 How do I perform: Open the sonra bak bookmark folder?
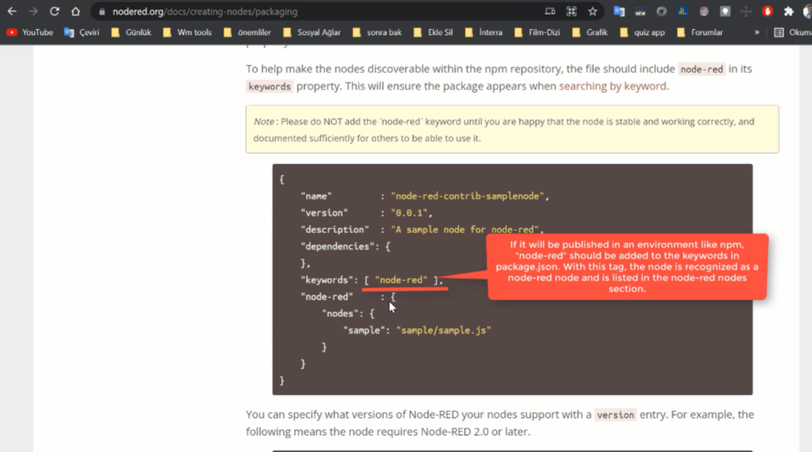(x=377, y=32)
